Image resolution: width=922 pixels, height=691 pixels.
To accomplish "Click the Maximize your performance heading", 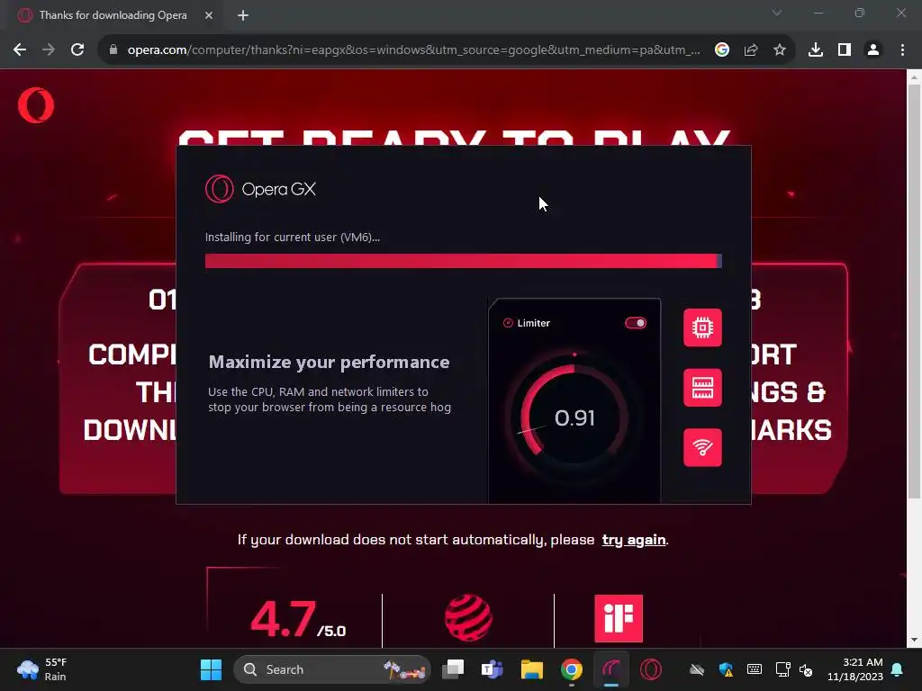I will coord(329,363).
